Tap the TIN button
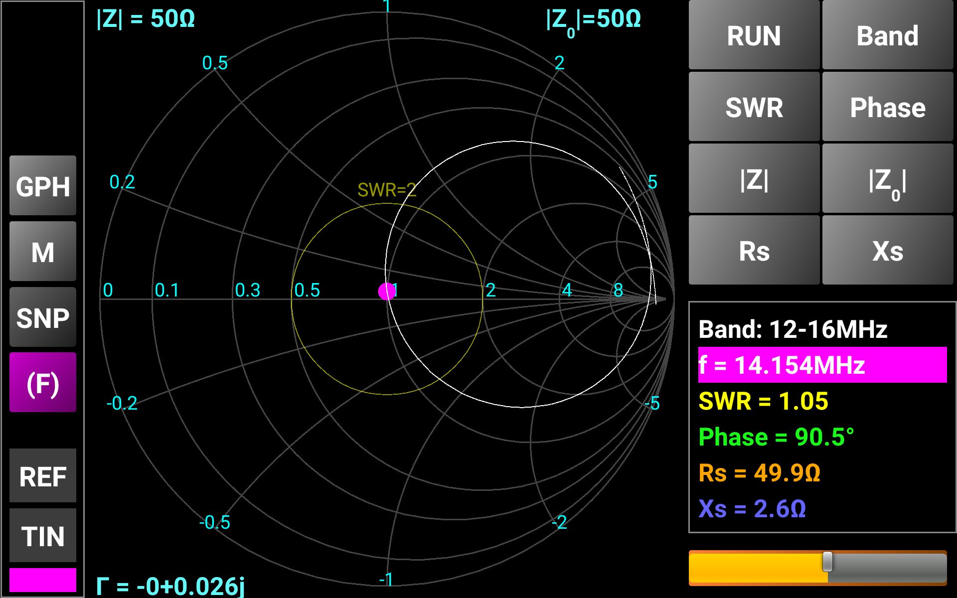The image size is (957, 598). pos(43,536)
